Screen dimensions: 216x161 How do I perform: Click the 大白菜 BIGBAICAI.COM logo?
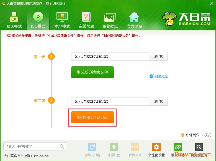[187, 19]
